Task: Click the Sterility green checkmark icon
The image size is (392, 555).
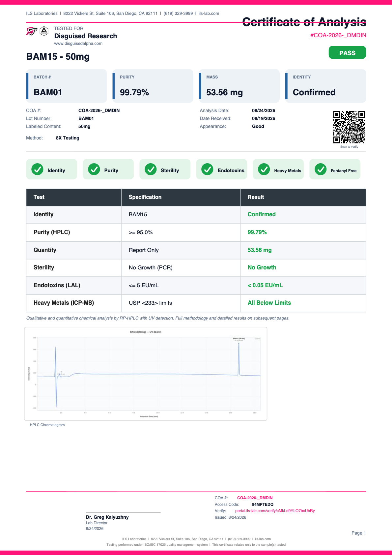Action: [151, 169]
